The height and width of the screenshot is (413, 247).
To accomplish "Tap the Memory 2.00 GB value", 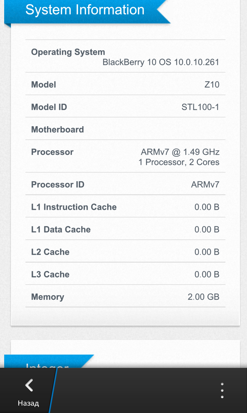I will tap(203, 297).
